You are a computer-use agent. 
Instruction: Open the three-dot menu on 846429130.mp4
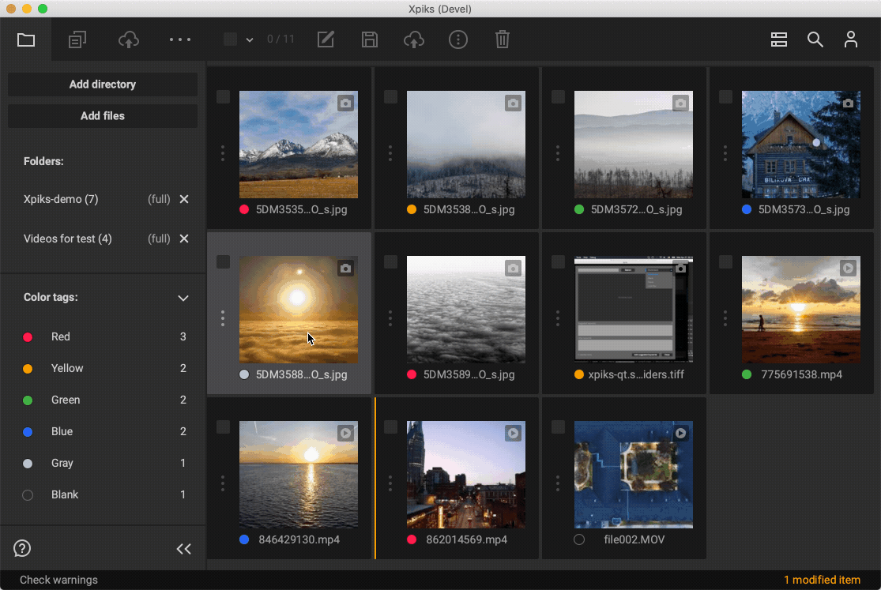point(223,483)
